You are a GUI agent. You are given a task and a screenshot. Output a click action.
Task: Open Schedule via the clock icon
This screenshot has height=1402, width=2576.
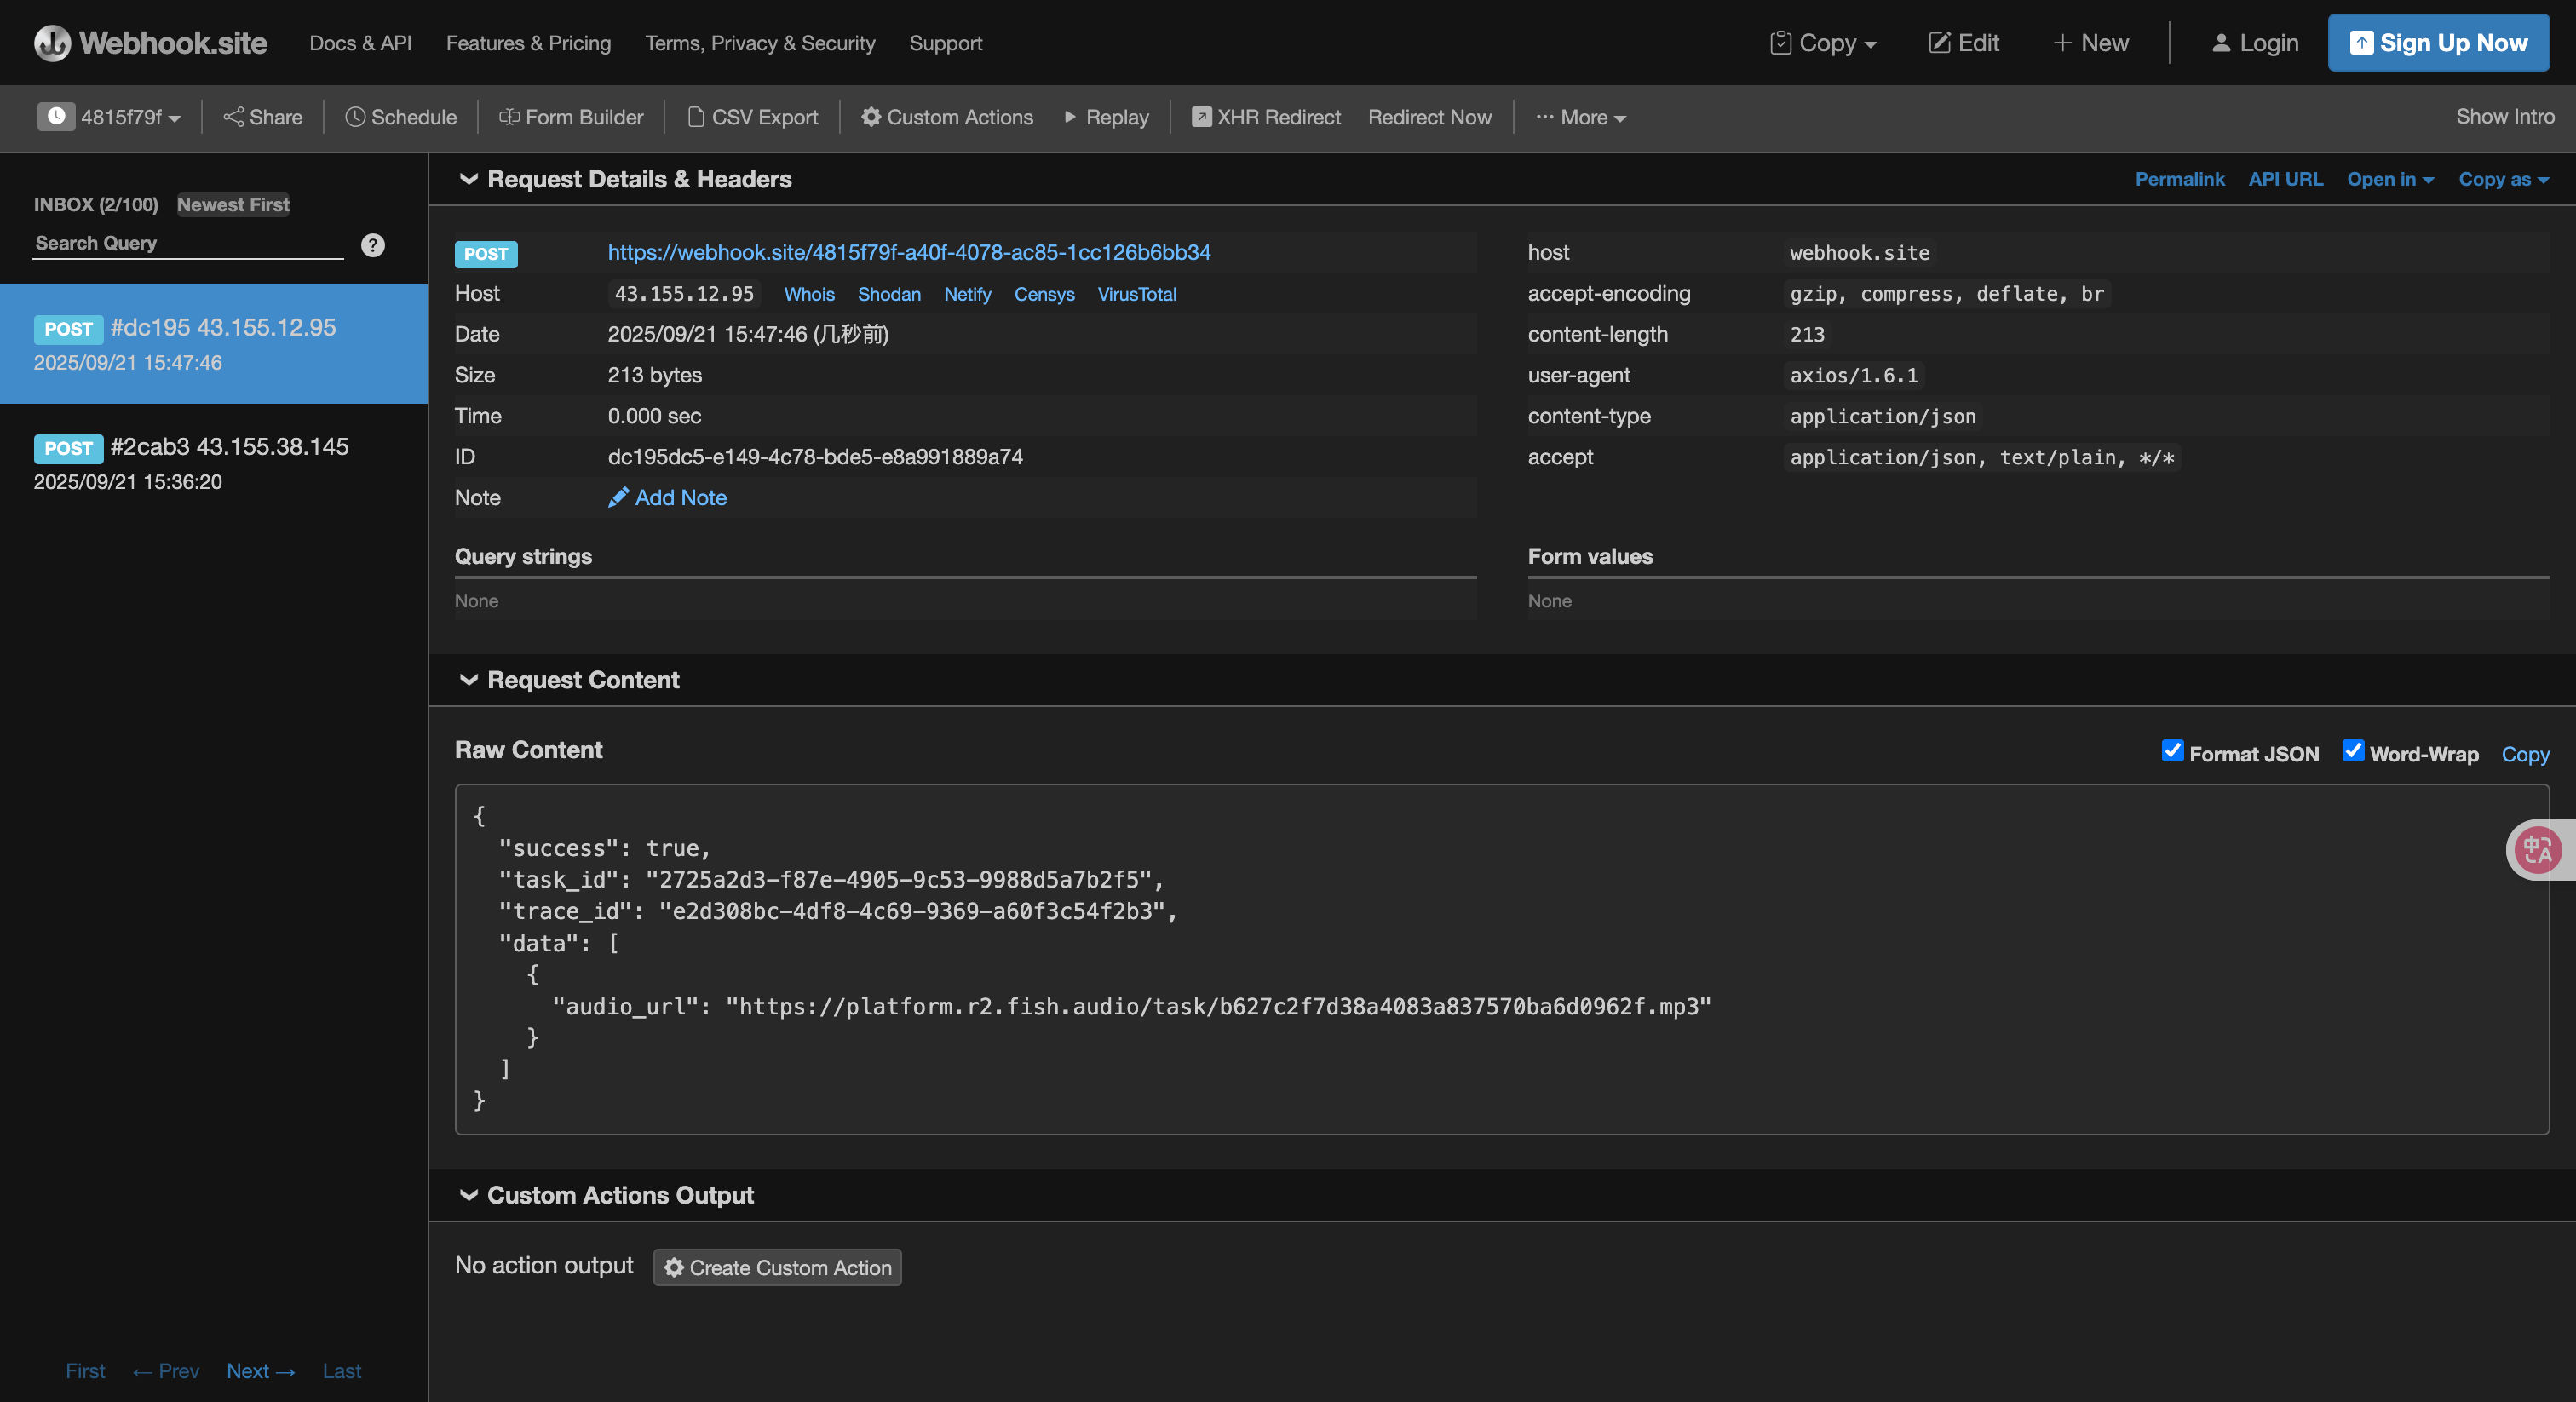[x=355, y=117]
